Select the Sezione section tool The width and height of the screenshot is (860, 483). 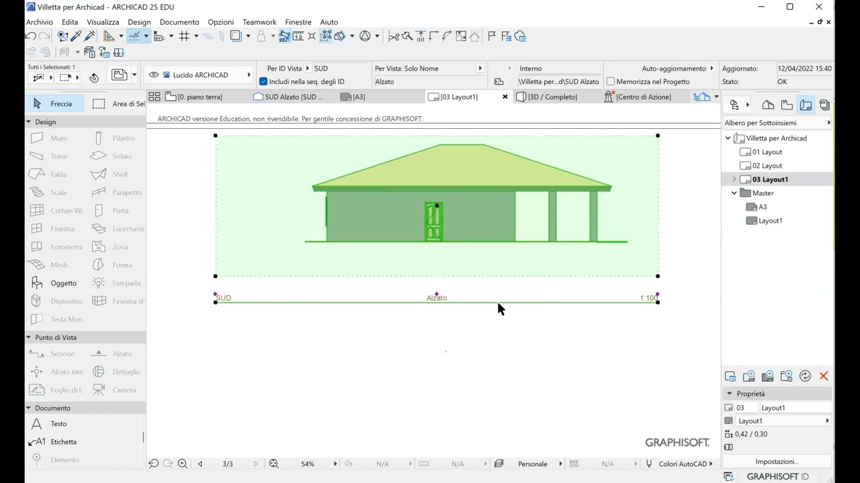point(51,354)
